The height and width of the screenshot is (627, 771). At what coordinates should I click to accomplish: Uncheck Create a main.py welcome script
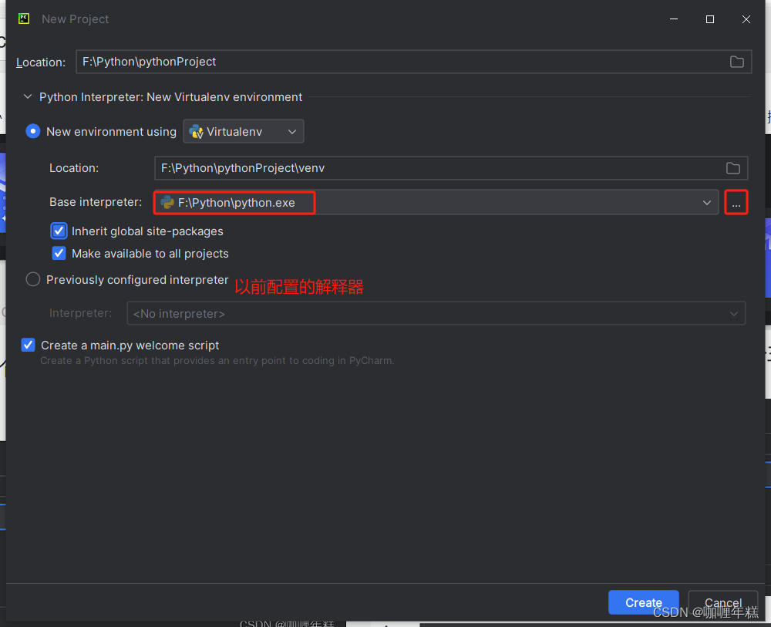pyautogui.click(x=28, y=345)
